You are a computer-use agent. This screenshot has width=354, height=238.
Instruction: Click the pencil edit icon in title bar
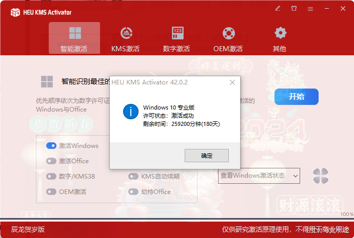278,9
